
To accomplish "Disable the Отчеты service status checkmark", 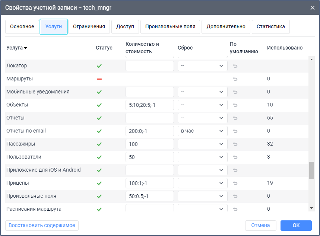I will 99,118.
